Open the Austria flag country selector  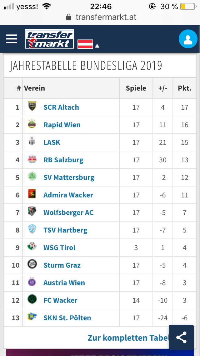pos(85,44)
